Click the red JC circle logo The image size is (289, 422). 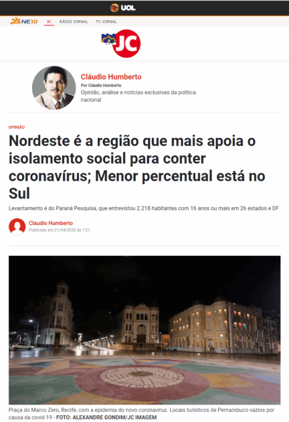[x=126, y=44]
